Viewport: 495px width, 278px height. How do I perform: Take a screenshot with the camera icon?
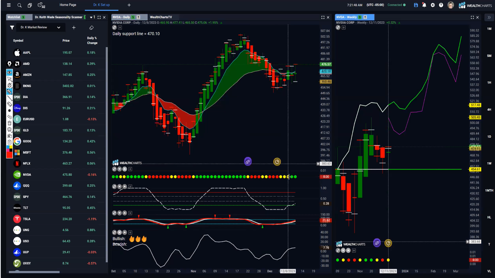tap(9, 136)
